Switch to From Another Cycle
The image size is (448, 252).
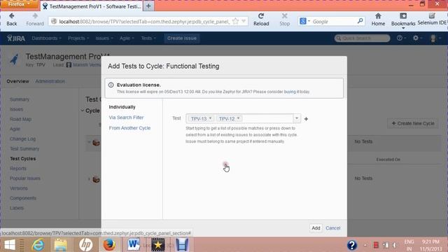tap(129, 128)
